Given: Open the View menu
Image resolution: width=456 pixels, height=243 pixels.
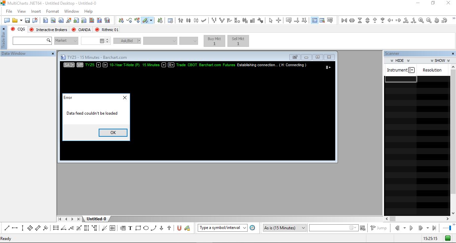Looking at the screenshot, I should (x=21, y=11).
